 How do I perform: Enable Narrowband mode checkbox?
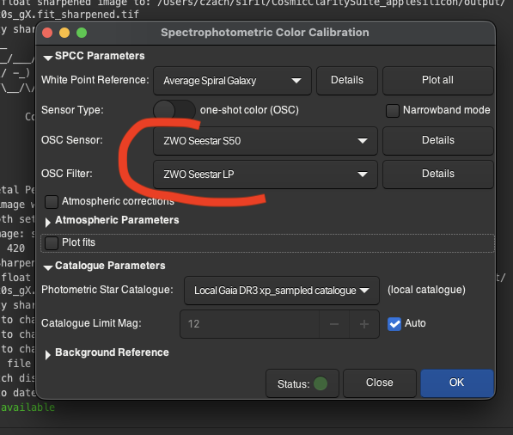click(393, 111)
